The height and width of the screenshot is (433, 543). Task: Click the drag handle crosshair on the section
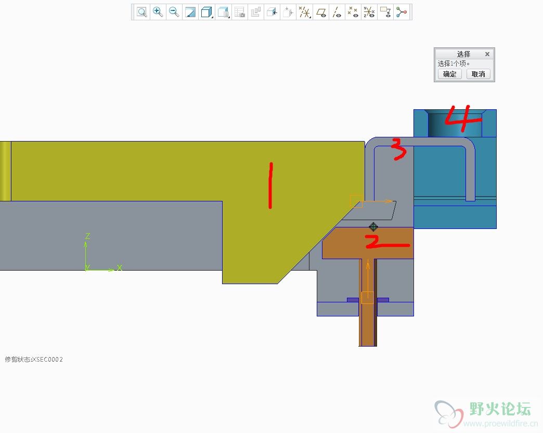373,227
